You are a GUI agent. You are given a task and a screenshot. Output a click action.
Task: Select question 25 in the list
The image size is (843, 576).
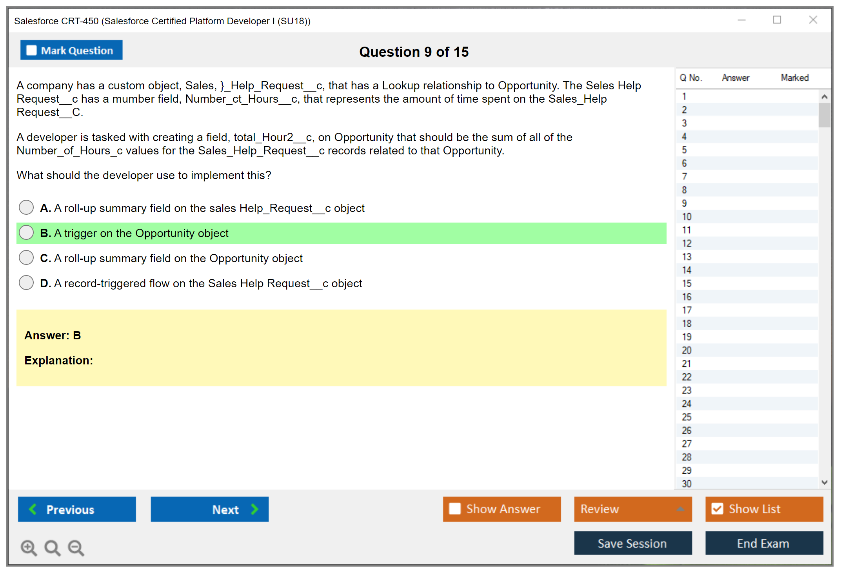[x=687, y=417]
